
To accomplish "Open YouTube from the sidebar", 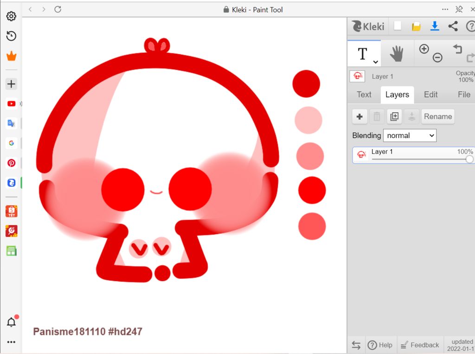I will (11, 104).
